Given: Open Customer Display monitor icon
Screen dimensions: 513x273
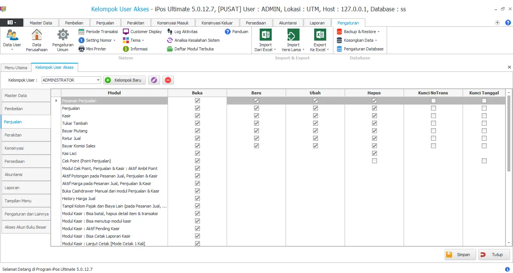Looking at the screenshot, I should coord(126,32).
